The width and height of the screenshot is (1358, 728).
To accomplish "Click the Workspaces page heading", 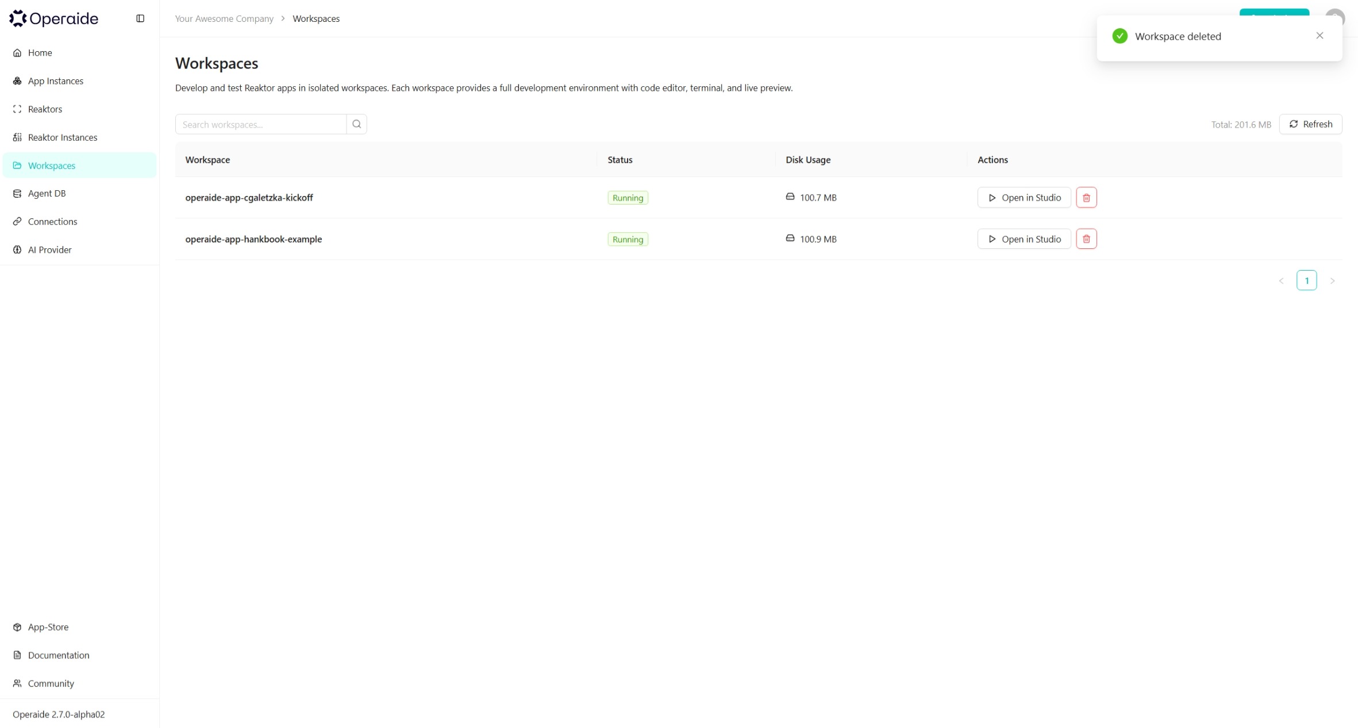I will 217,63.
